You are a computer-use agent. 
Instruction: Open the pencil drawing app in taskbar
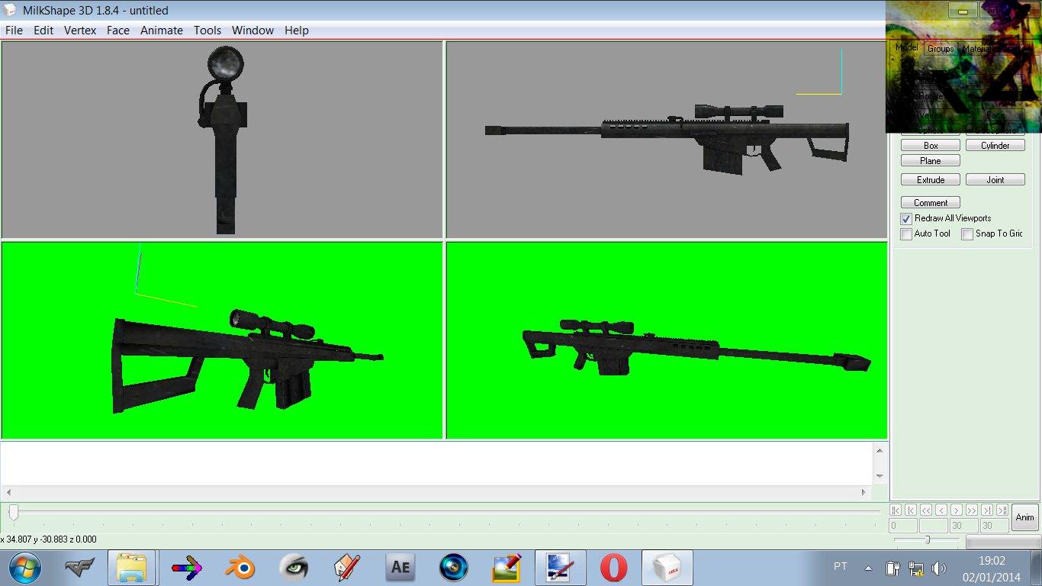click(347, 568)
